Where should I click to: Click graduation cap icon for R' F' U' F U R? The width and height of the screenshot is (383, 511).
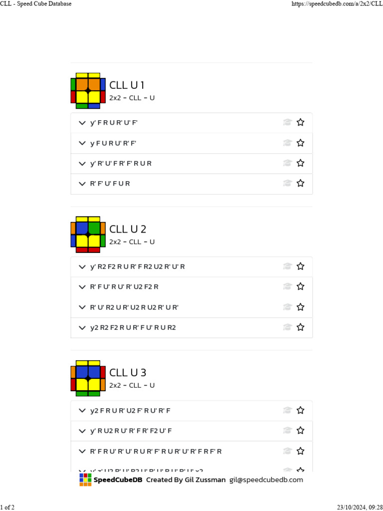(x=287, y=183)
